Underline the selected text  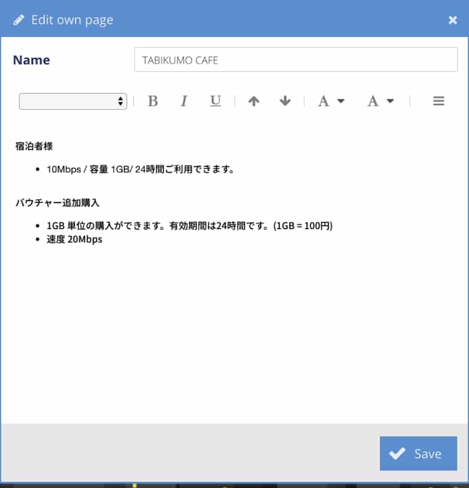215,101
